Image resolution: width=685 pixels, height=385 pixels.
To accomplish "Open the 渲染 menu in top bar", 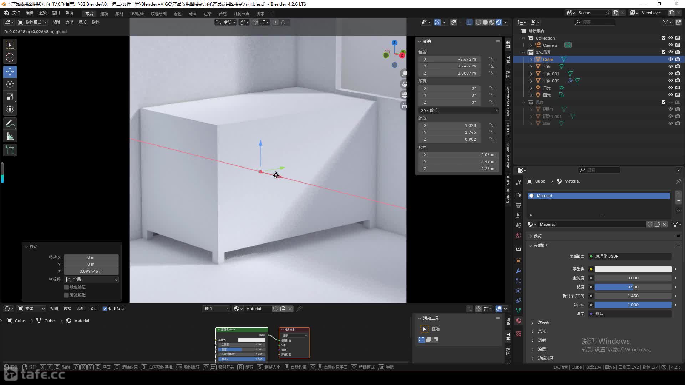I will (x=43, y=13).
